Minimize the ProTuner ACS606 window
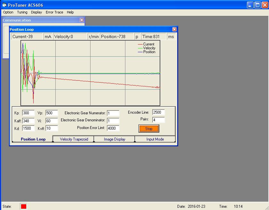 point(250,5)
